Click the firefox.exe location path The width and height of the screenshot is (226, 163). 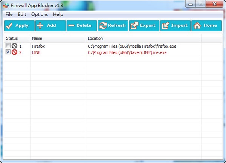(x=132, y=46)
